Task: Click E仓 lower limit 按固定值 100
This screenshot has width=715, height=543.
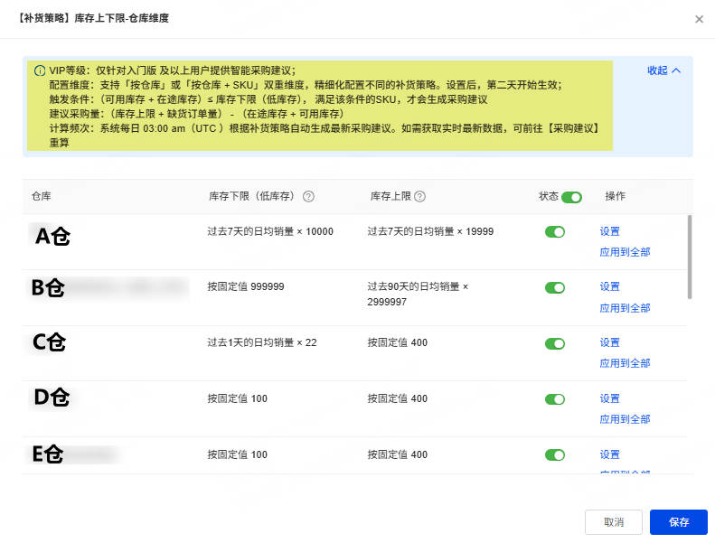Action: [238, 454]
